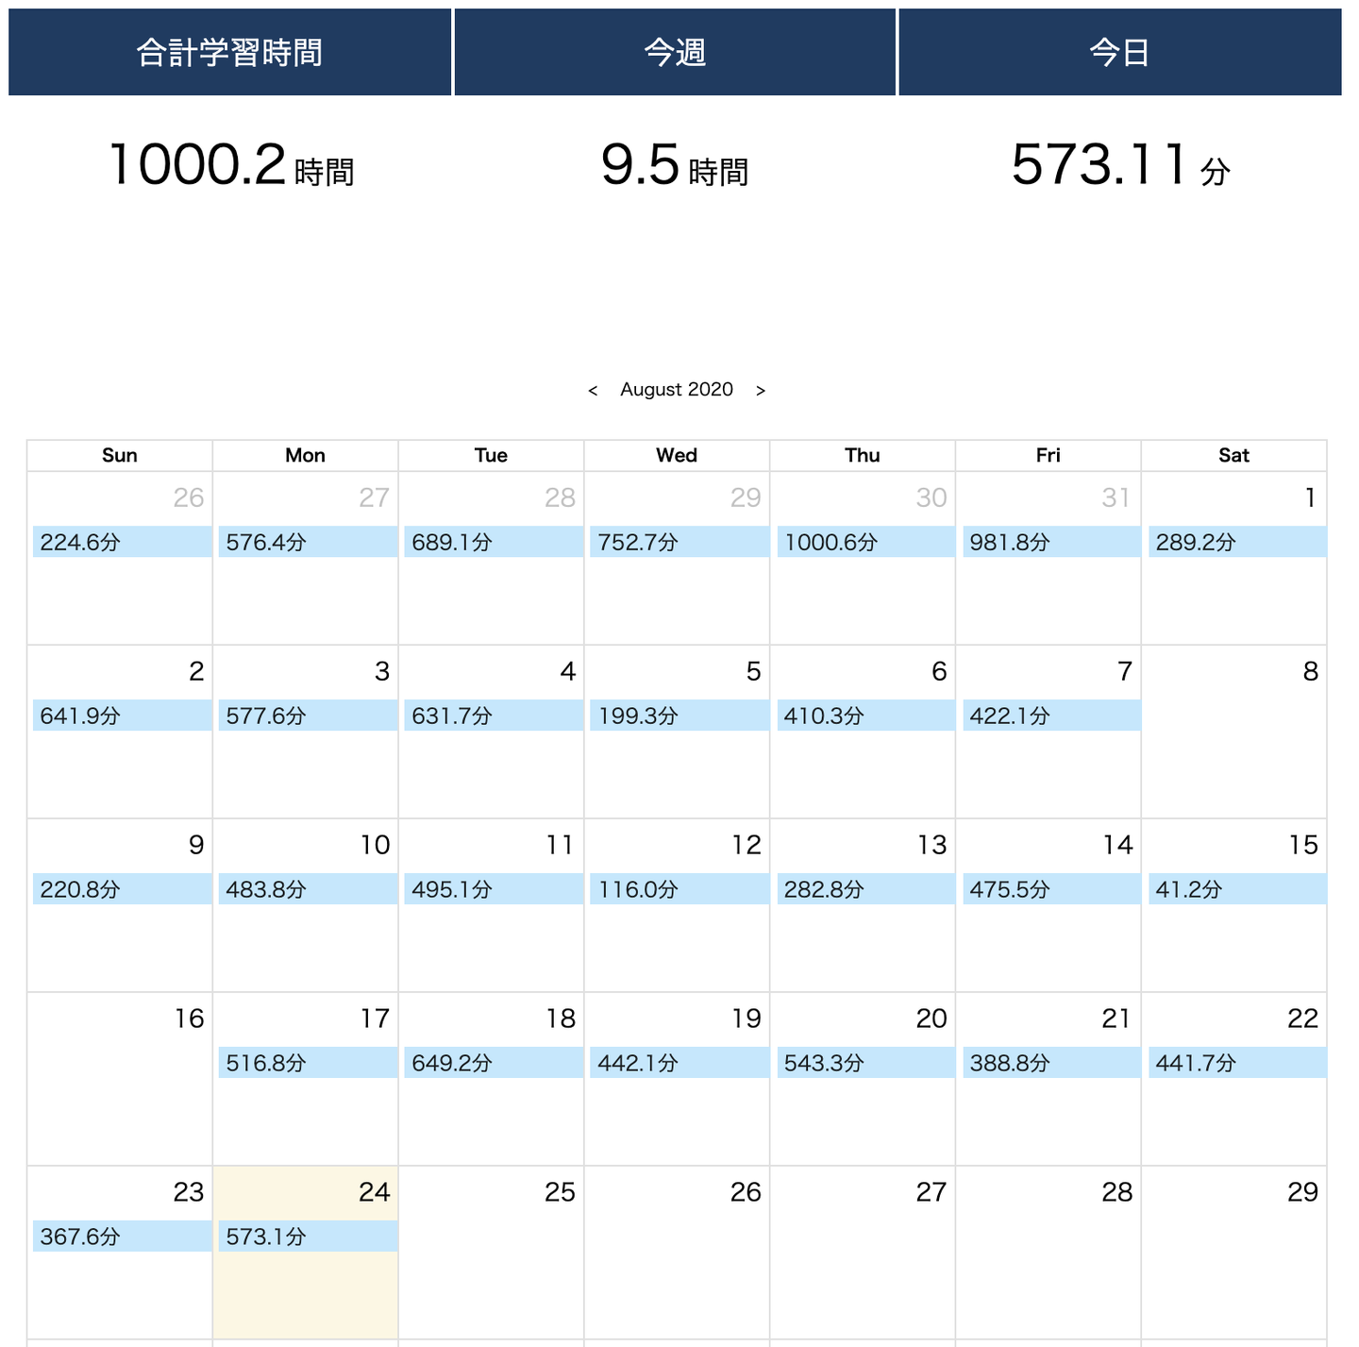The width and height of the screenshot is (1359, 1347).
Task: Go to next month arrow
Action: click(x=761, y=391)
